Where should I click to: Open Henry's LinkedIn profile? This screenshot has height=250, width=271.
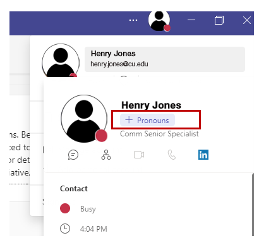coord(203,155)
